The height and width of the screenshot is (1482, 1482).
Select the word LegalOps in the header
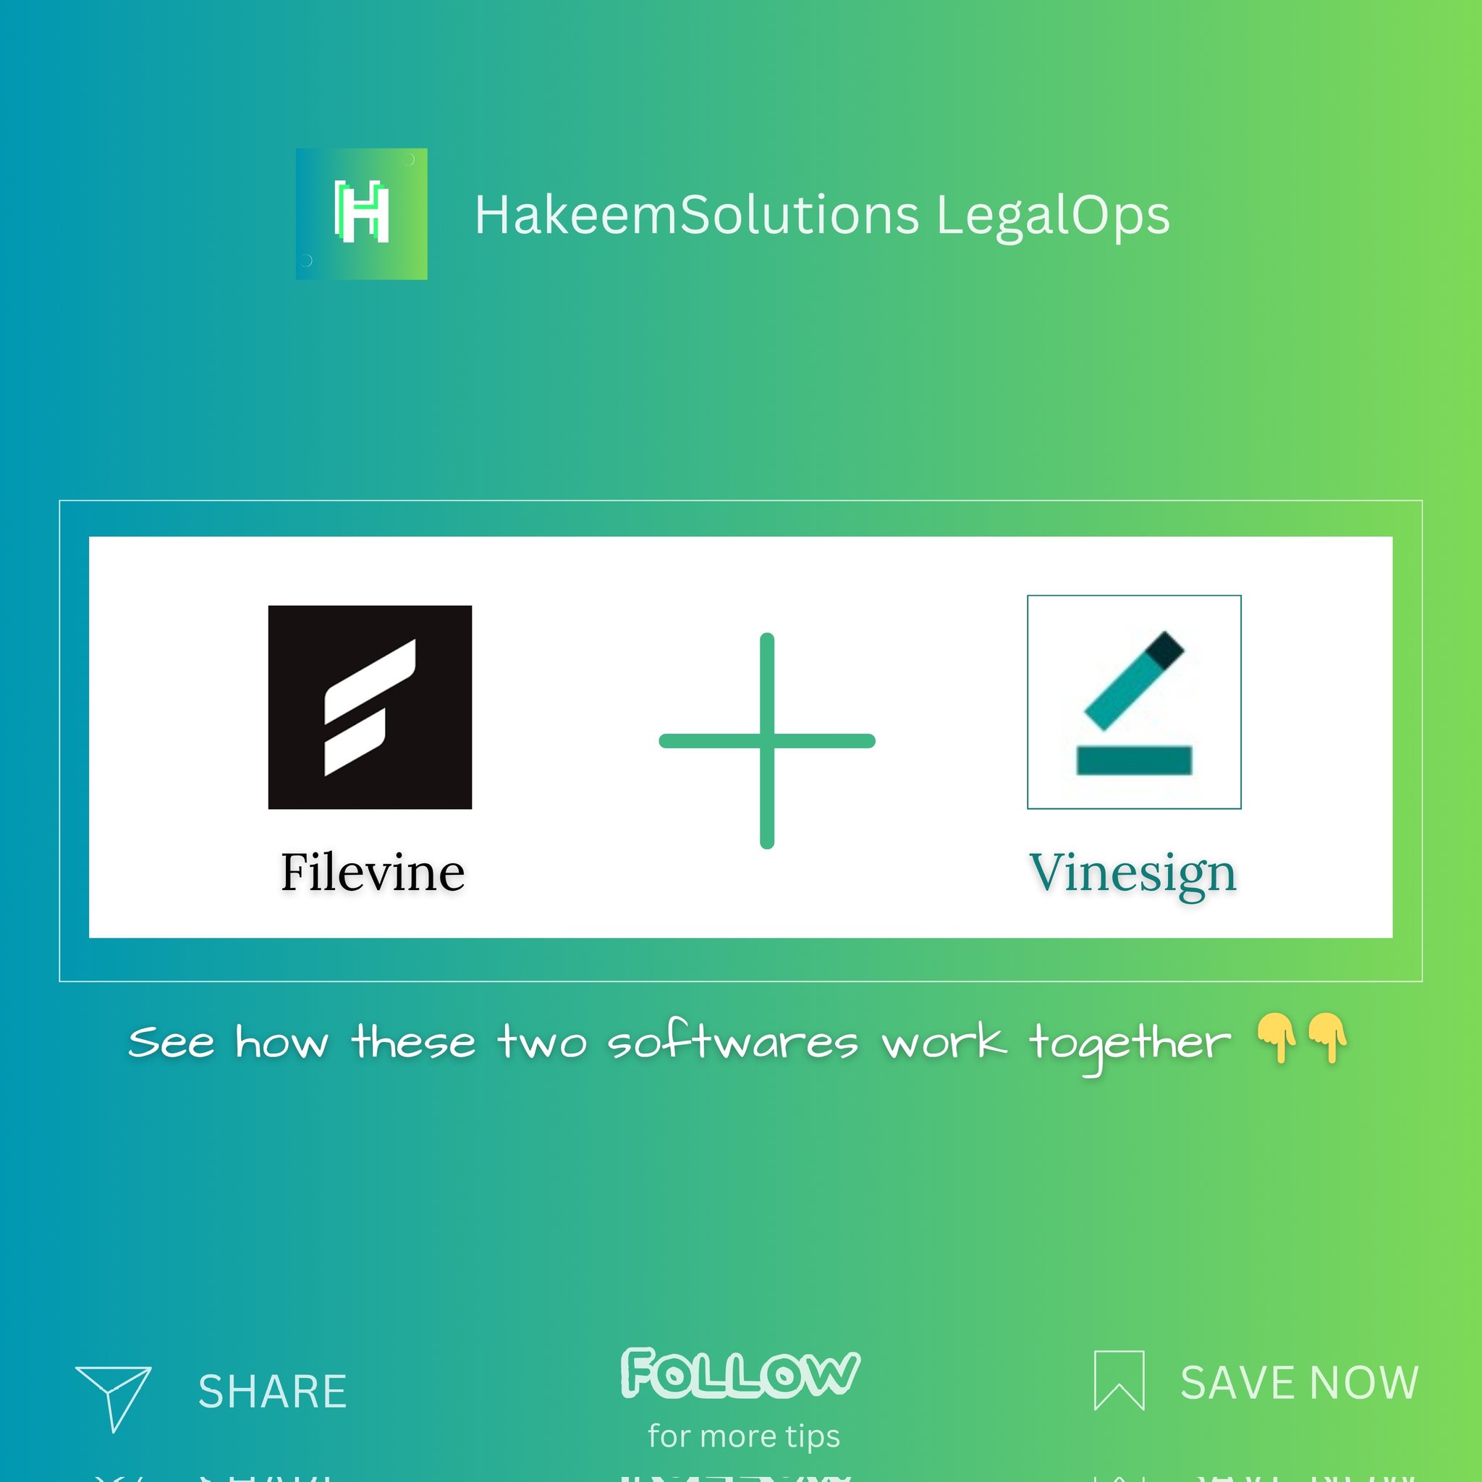[1052, 216]
